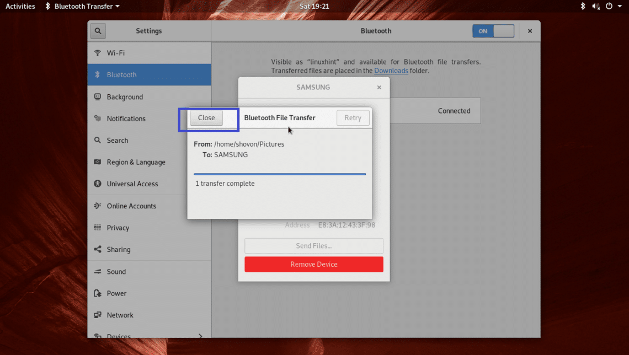Expand the Devices sidebar entry chevron

tap(200, 335)
